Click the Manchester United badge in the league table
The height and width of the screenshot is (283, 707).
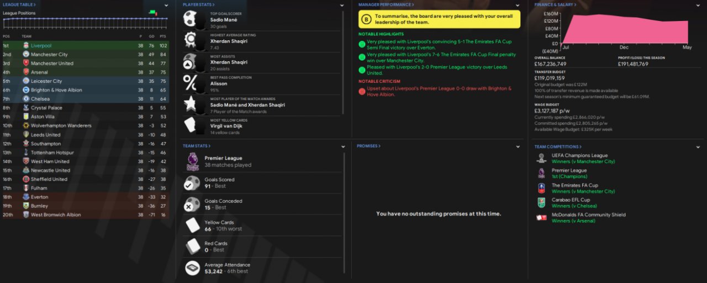pos(25,64)
